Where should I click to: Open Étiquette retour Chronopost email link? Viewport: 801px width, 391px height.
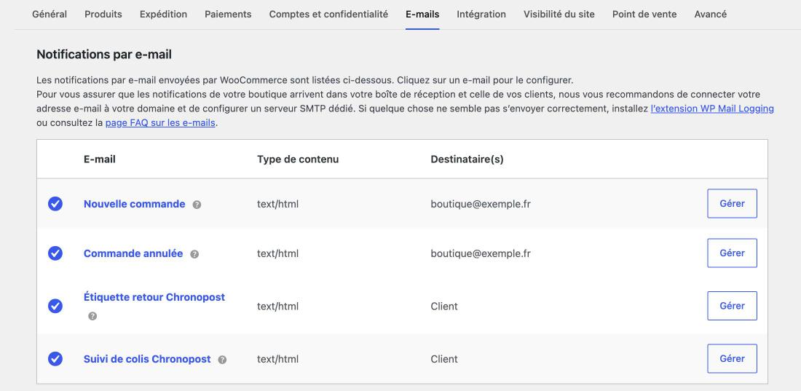tap(154, 297)
